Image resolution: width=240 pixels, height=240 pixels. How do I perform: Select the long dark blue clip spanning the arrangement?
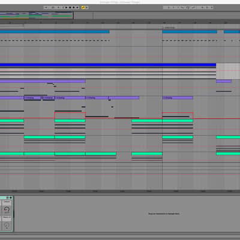point(108,65)
